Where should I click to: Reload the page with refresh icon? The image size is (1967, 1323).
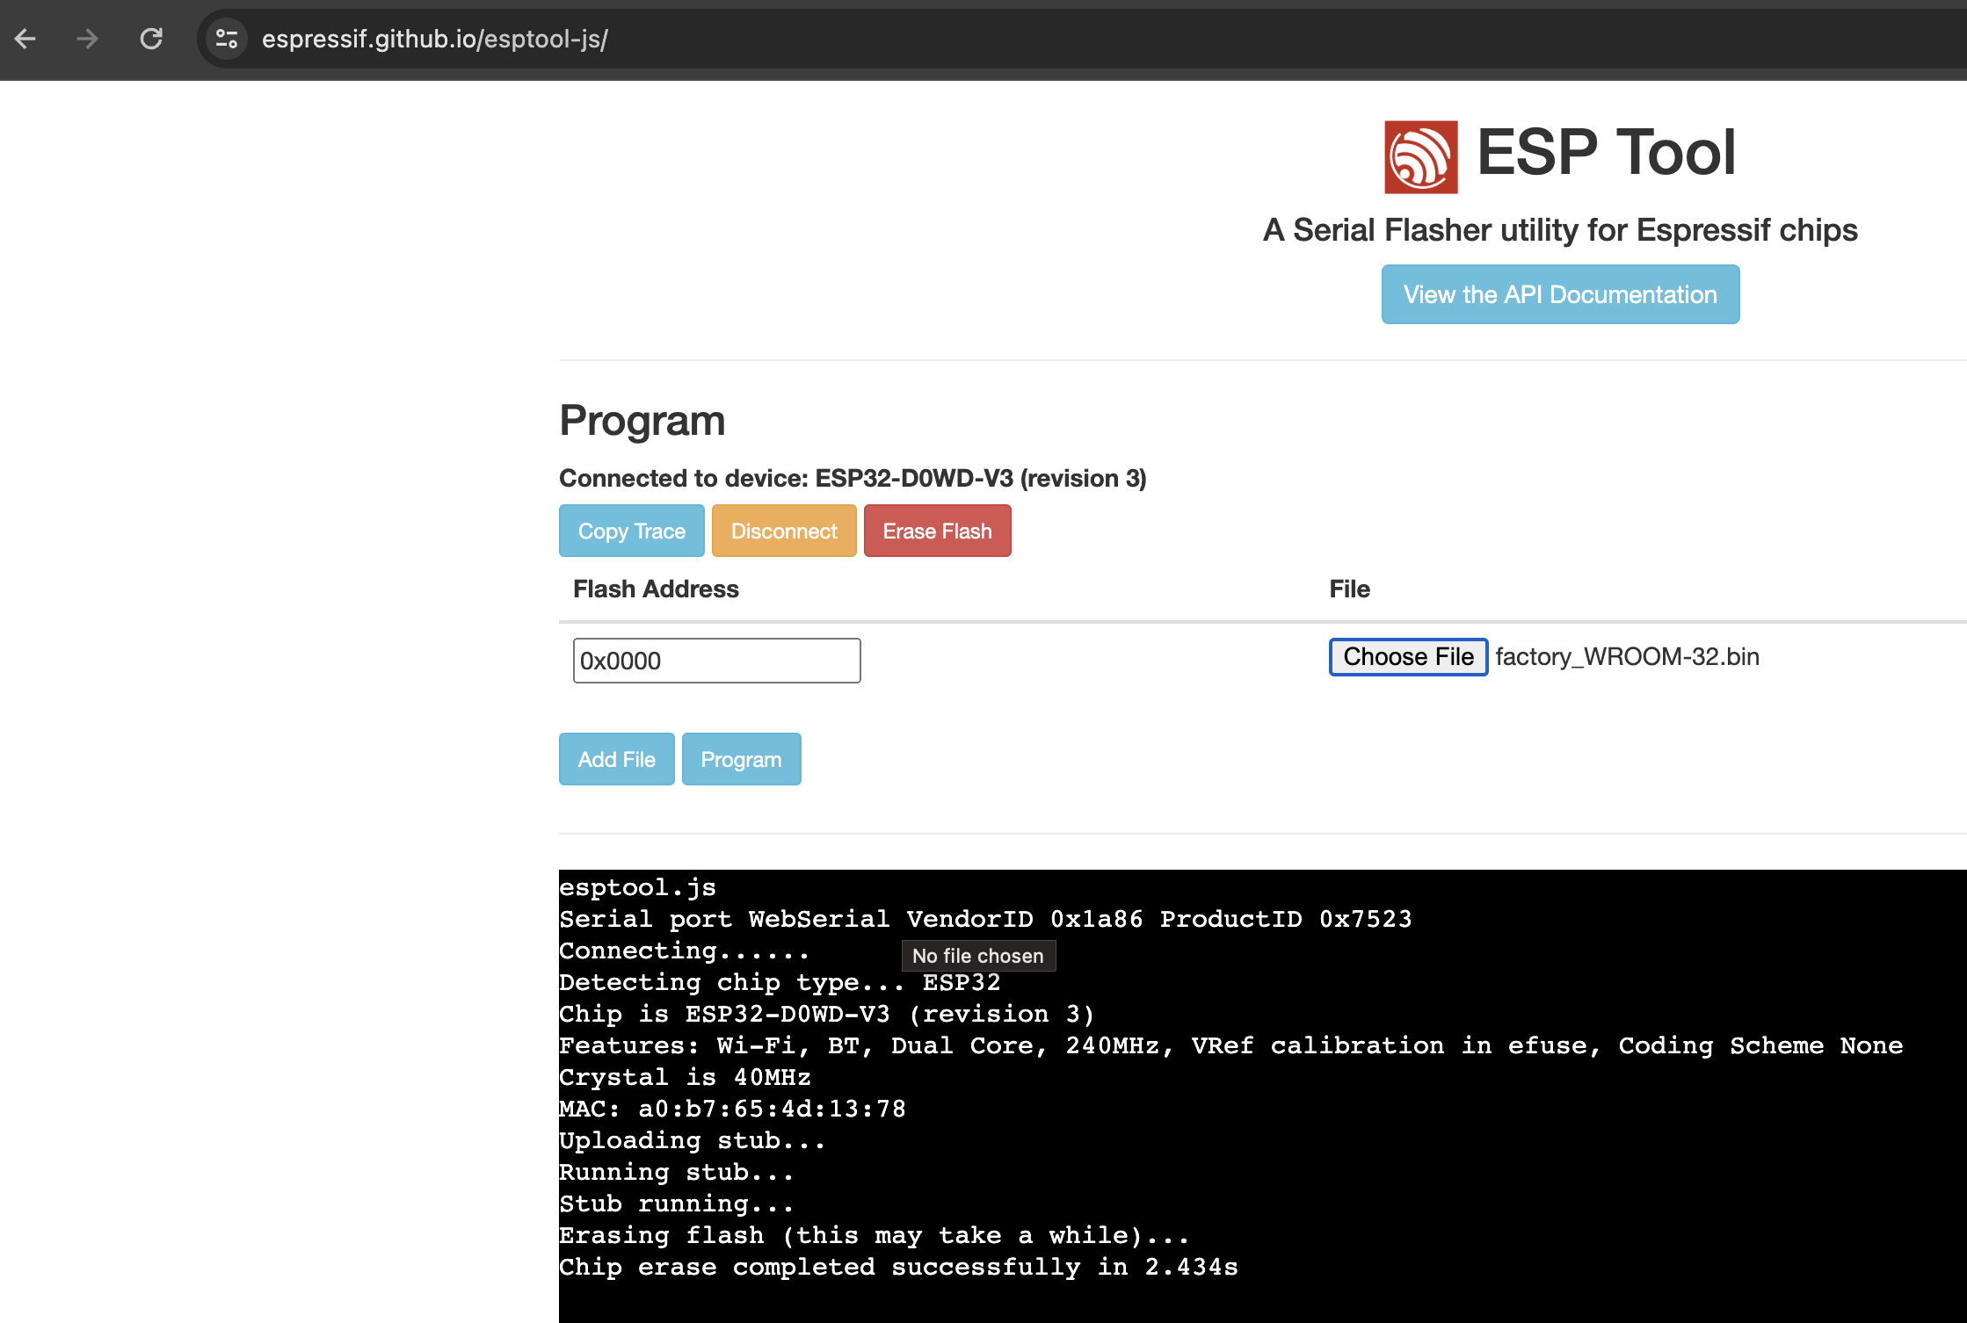click(x=151, y=39)
